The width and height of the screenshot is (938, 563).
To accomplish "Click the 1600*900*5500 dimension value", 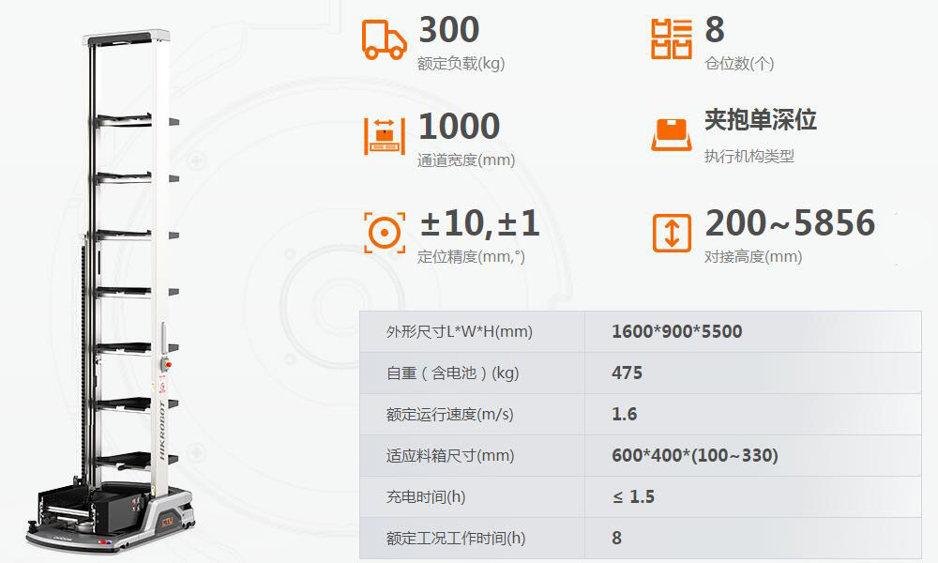I will pos(676,331).
